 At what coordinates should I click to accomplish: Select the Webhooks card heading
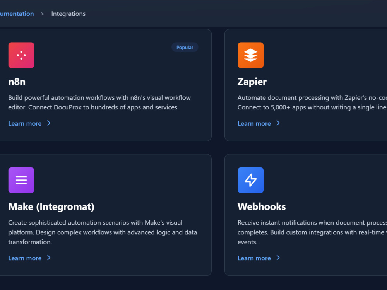coord(262,206)
